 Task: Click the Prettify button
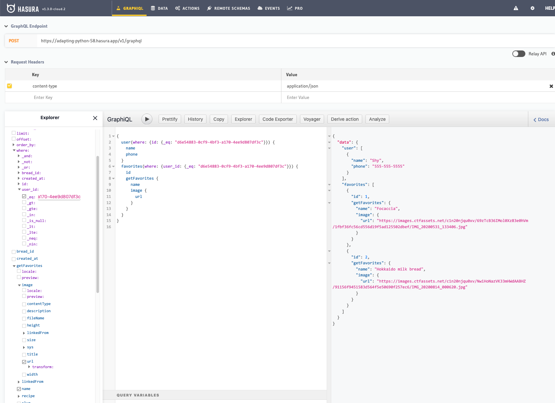pos(170,119)
